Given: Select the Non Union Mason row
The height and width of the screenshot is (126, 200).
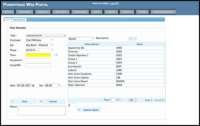Looking at the screenshot, I should coord(116,81).
